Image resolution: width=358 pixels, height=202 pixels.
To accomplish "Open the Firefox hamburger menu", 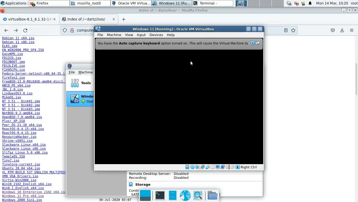I will 352,30.
